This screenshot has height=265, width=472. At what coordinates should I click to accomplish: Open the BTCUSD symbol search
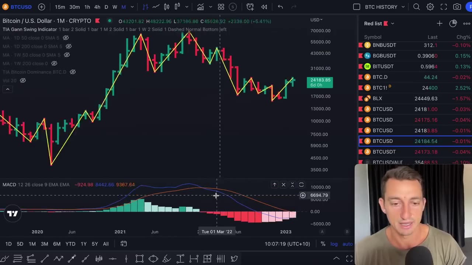point(17,7)
